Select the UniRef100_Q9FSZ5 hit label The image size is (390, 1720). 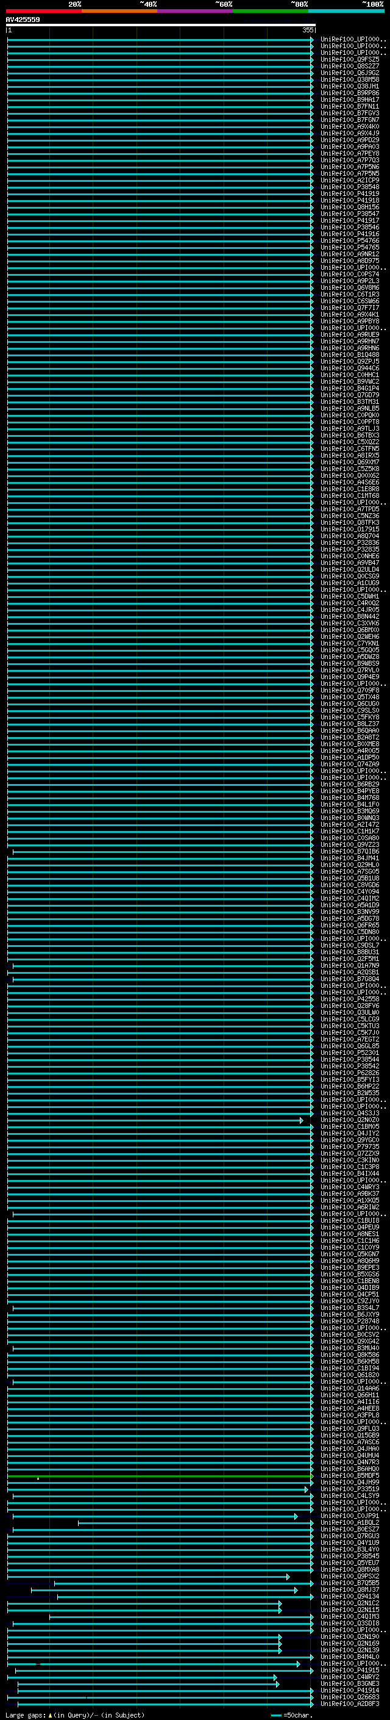[x=350, y=59]
